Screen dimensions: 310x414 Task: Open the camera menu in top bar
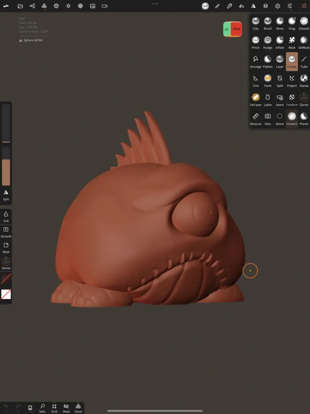pos(105,6)
